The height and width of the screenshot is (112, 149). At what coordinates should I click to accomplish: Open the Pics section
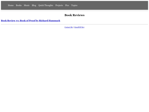click(67, 5)
